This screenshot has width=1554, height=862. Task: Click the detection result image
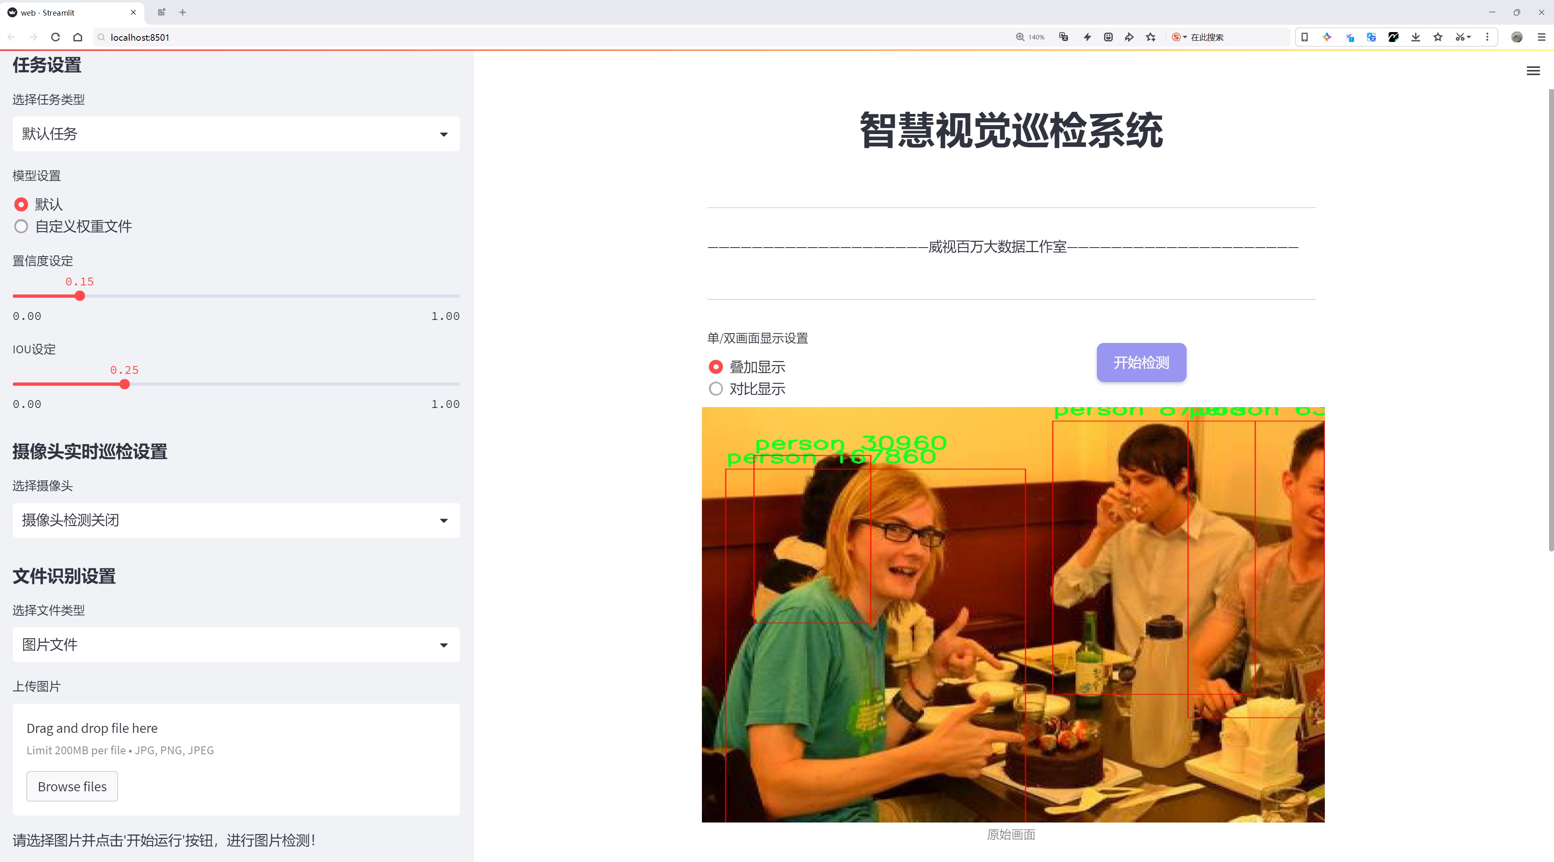point(1013,614)
